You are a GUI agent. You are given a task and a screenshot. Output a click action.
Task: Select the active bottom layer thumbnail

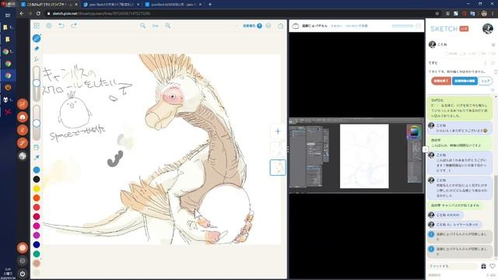pyautogui.click(x=278, y=167)
